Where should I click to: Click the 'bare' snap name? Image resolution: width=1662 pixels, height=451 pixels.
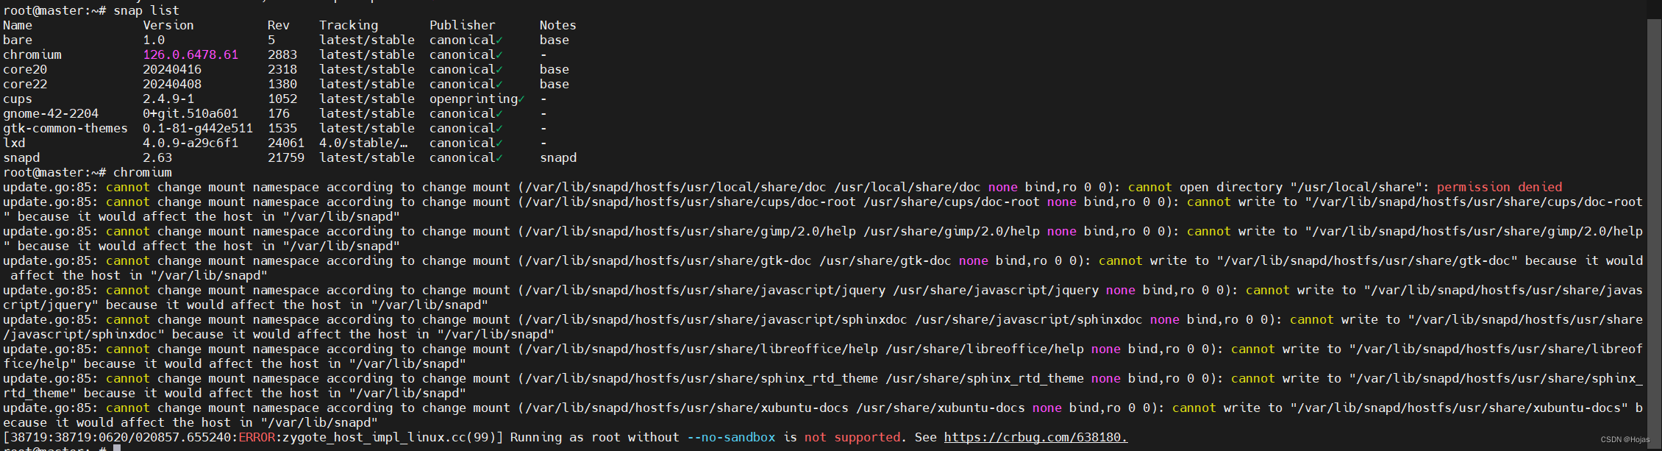[18, 40]
